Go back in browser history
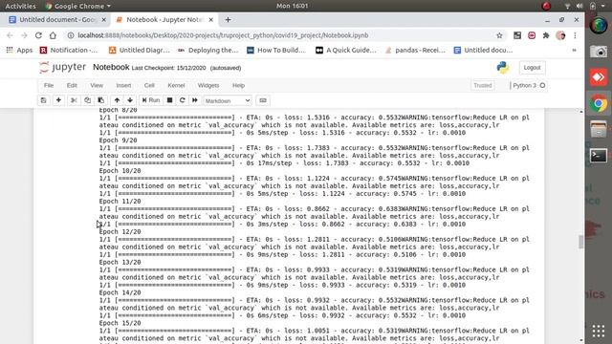The height and width of the screenshot is (344, 612). [10, 35]
